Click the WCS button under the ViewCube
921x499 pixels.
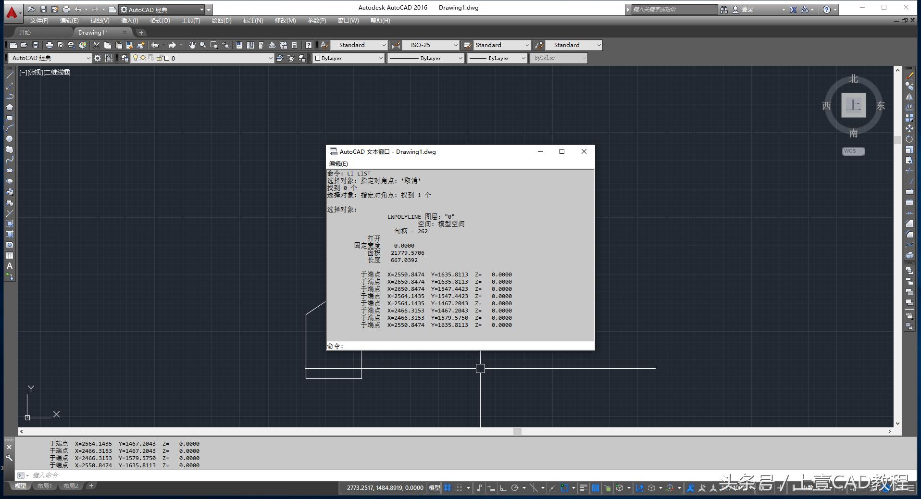coord(853,151)
